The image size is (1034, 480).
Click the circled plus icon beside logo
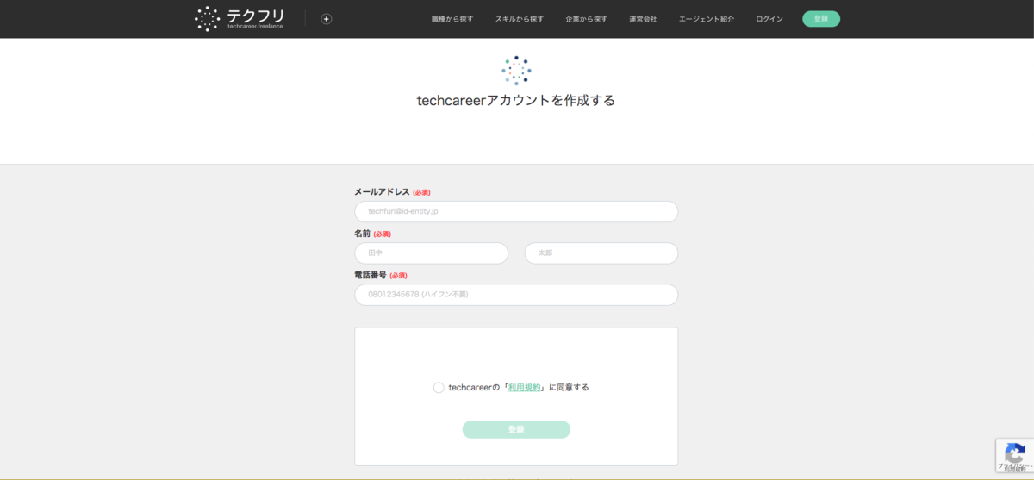click(x=327, y=19)
